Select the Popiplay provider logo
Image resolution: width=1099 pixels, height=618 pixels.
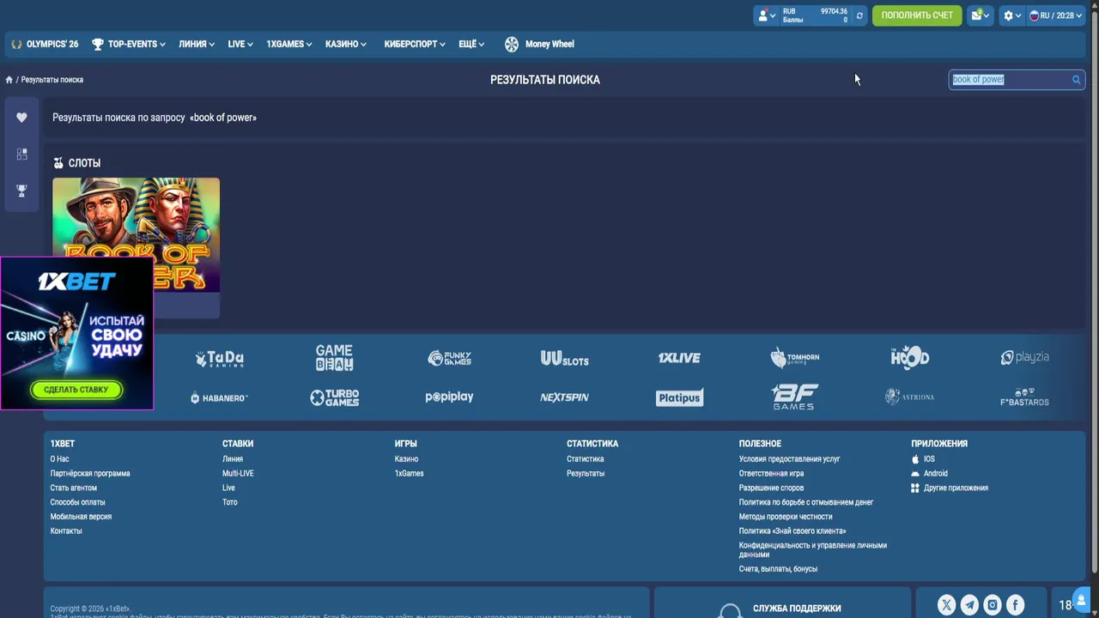449,397
